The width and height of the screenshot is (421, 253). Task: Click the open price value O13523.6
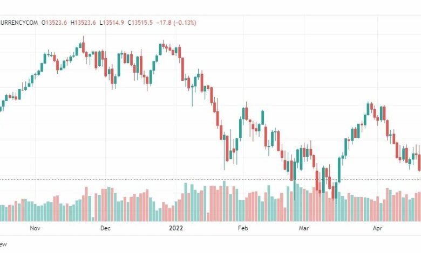(x=54, y=23)
